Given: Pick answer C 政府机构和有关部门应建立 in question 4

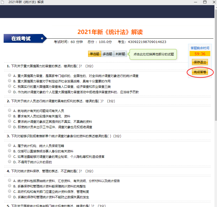Looking at the screenshot, I should coord(9,191).
